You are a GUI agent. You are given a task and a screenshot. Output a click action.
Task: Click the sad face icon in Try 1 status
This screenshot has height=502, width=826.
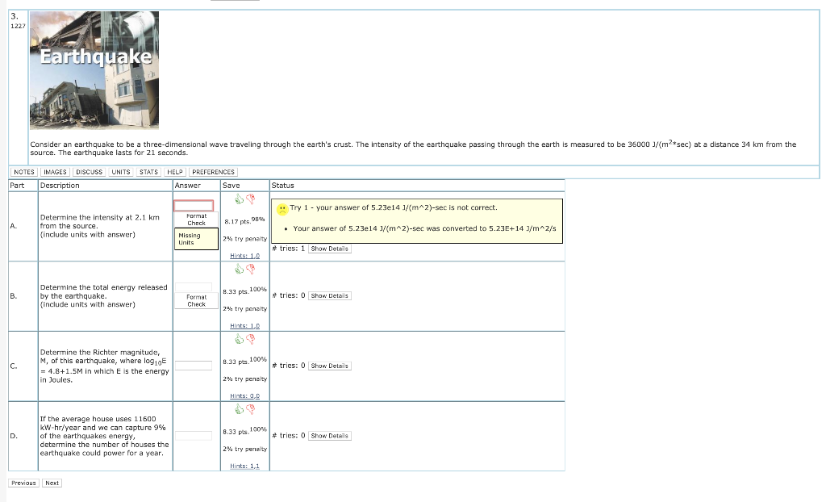[x=282, y=209]
